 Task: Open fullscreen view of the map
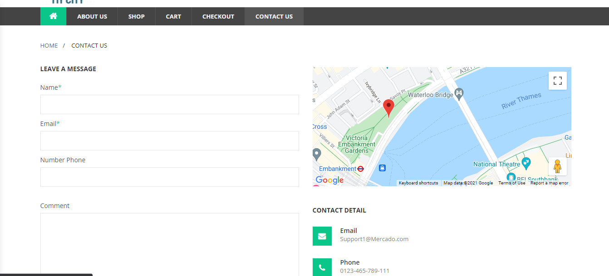tap(557, 80)
